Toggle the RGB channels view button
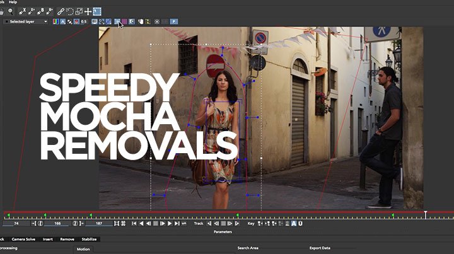 click(55, 21)
